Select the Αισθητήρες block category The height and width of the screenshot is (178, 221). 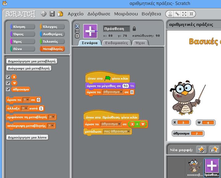(x=52, y=34)
